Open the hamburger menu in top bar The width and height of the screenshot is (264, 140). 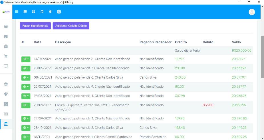coord(17,12)
